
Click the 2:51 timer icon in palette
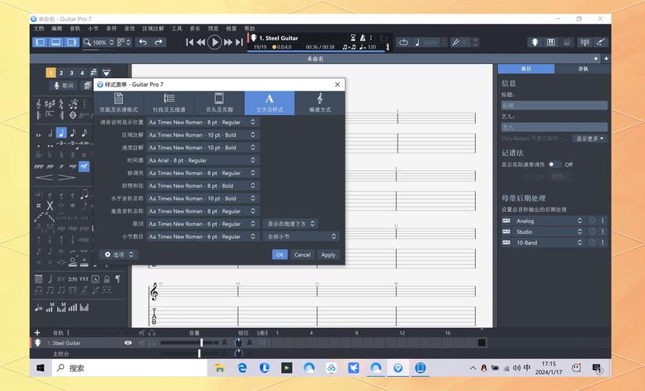73,279
